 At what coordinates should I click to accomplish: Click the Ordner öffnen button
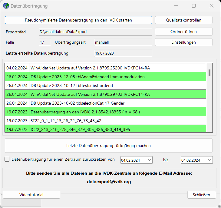click(x=183, y=32)
